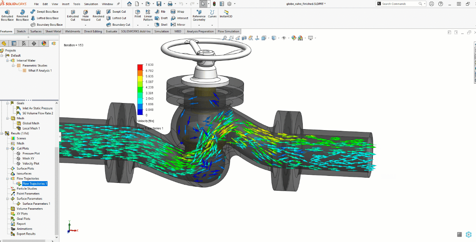Switch to ConfigurationManager panel tab
The image size is (476, 242).
[x=24, y=44]
